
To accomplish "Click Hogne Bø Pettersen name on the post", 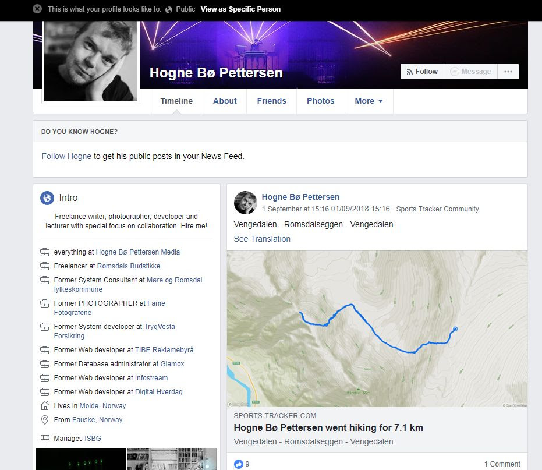I will tap(300, 197).
